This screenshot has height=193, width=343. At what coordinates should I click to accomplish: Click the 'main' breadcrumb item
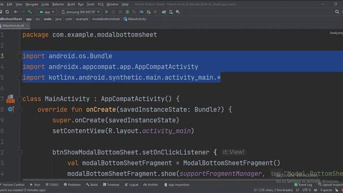48,19
